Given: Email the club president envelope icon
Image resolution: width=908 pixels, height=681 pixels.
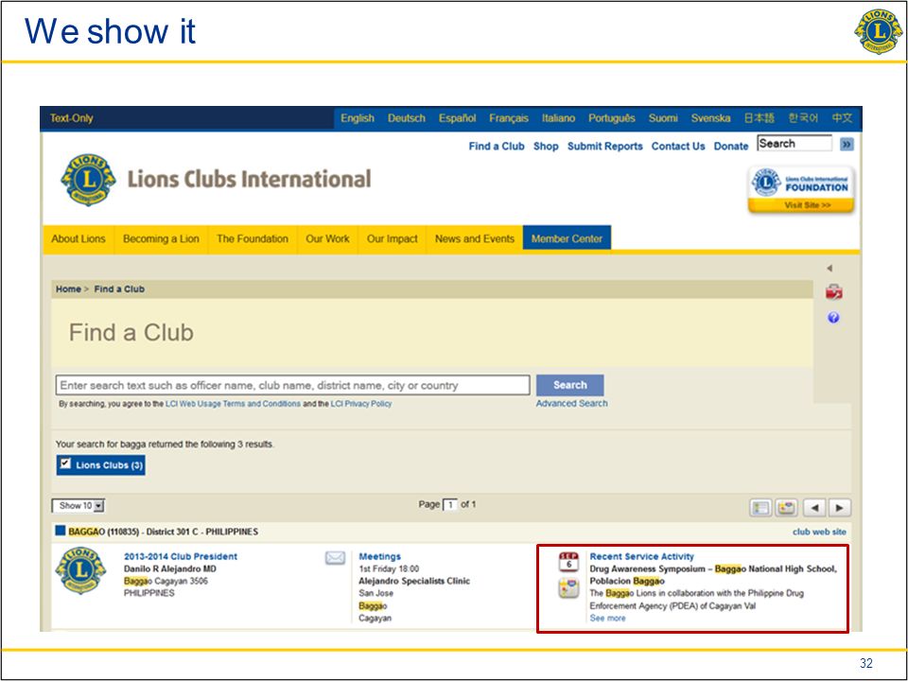Looking at the screenshot, I should coord(335,558).
